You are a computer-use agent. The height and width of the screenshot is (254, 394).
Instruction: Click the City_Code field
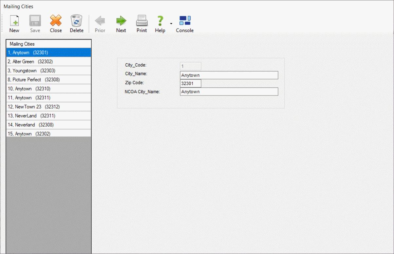[191, 66]
